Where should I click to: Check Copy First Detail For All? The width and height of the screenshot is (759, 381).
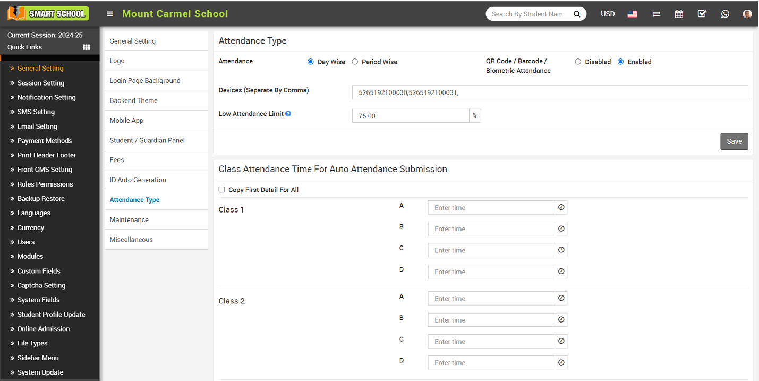[222, 190]
